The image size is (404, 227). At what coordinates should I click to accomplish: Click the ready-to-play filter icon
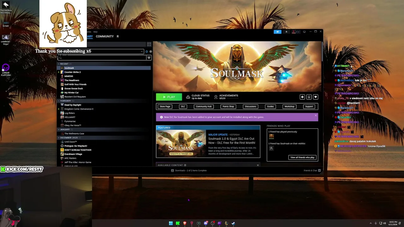[x=151, y=51]
